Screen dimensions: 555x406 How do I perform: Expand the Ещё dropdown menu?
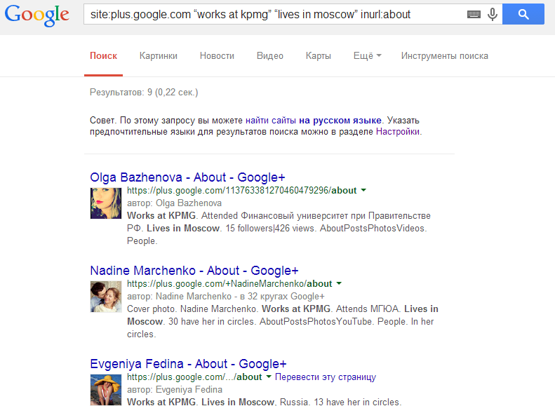(x=368, y=56)
